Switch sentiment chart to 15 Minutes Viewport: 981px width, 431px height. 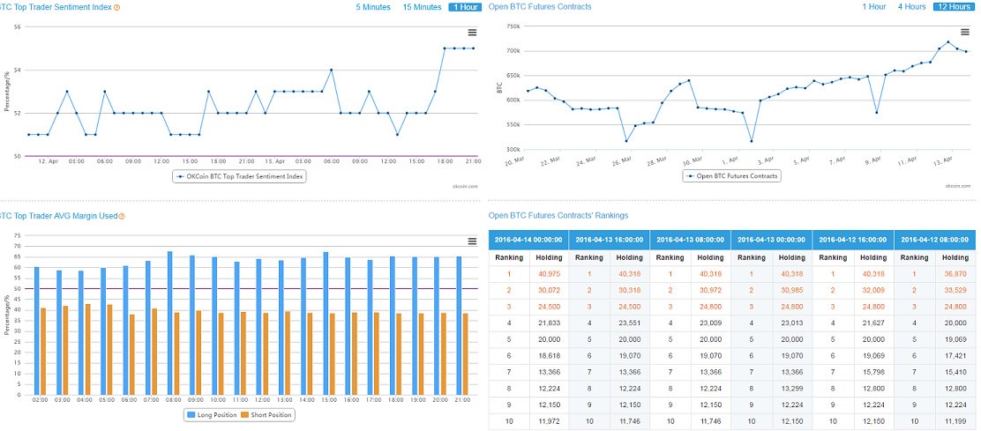423,7
